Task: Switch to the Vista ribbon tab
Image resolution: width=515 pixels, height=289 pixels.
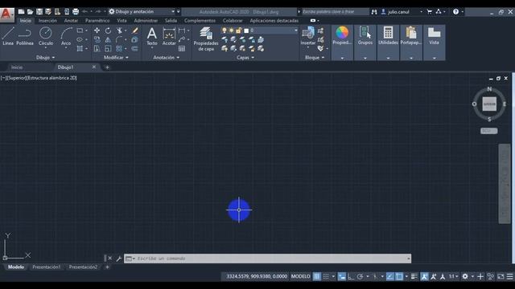Action: coord(122,20)
